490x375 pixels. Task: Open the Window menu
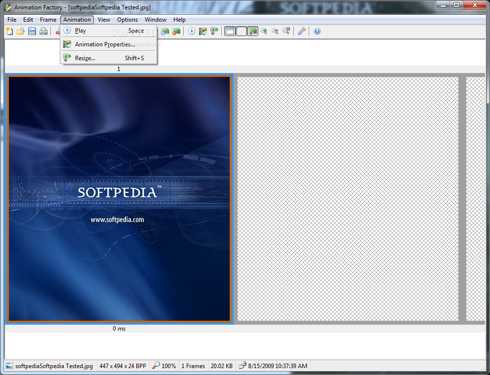(x=155, y=20)
